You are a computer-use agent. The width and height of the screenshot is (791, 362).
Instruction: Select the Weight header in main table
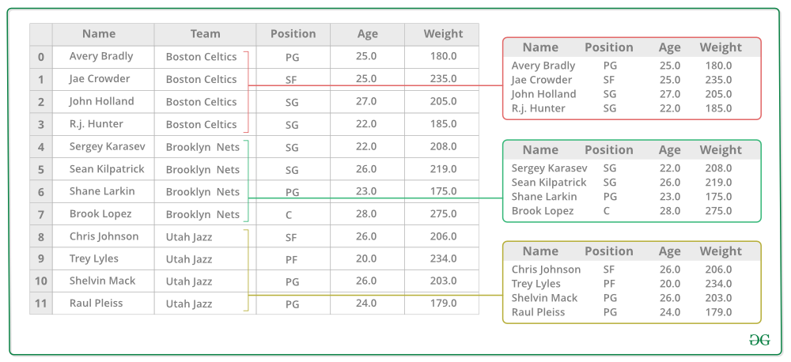click(x=443, y=34)
